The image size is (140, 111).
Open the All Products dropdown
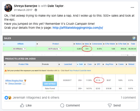[54, 49]
